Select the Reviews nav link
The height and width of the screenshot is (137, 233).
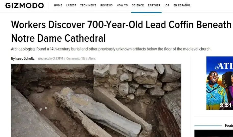pyautogui.click(x=107, y=5)
